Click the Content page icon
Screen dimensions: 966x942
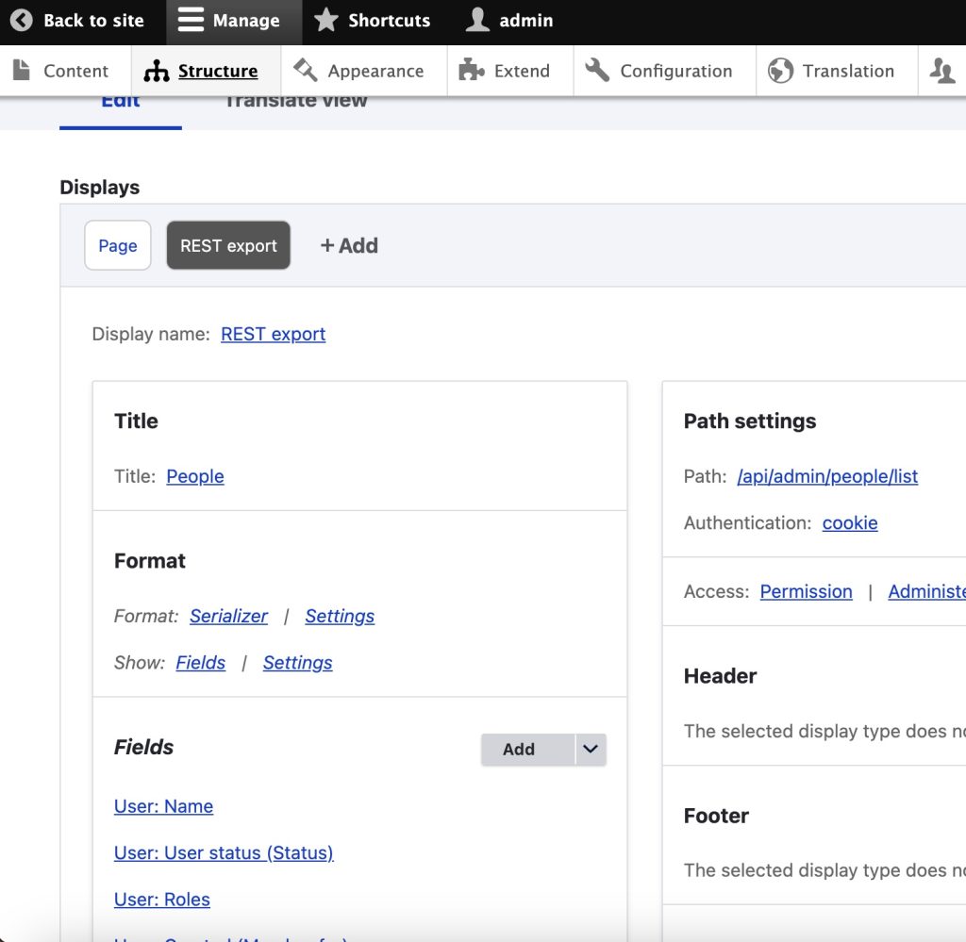coord(22,70)
